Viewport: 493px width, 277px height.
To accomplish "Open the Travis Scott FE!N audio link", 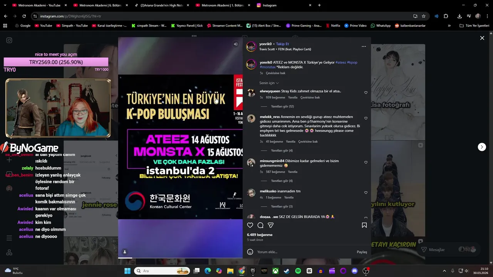I will 285,49.
